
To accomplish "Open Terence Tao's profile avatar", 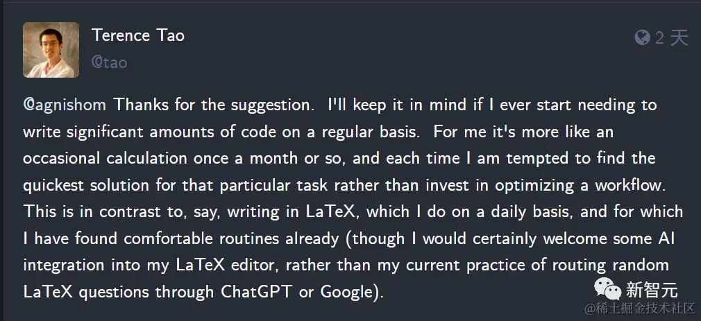I will [x=51, y=50].
